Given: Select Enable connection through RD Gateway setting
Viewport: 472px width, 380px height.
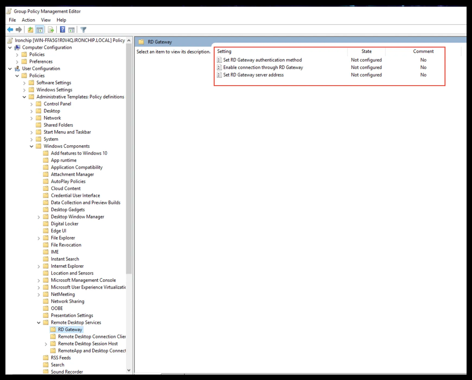Looking at the screenshot, I should click(263, 67).
